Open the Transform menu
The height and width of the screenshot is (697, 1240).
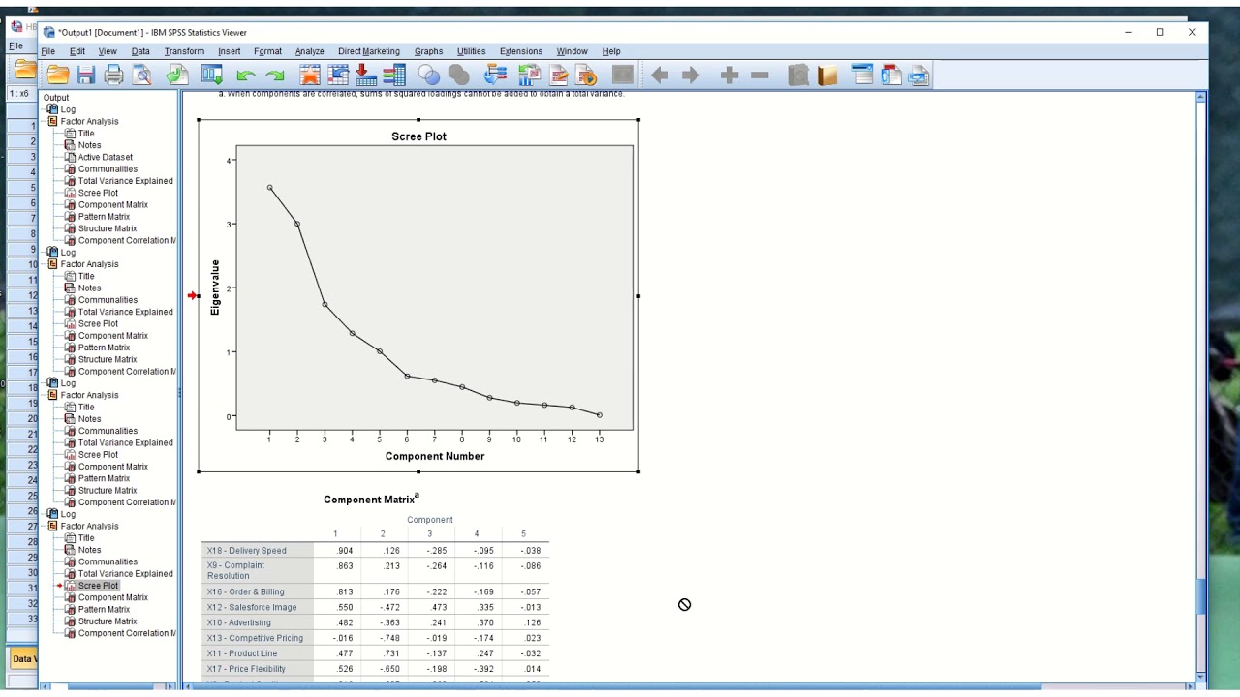[x=184, y=51]
